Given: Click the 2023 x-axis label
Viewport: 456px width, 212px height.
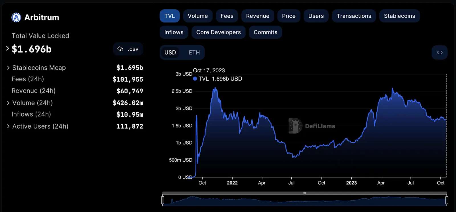Looking at the screenshot, I should click(351, 183).
